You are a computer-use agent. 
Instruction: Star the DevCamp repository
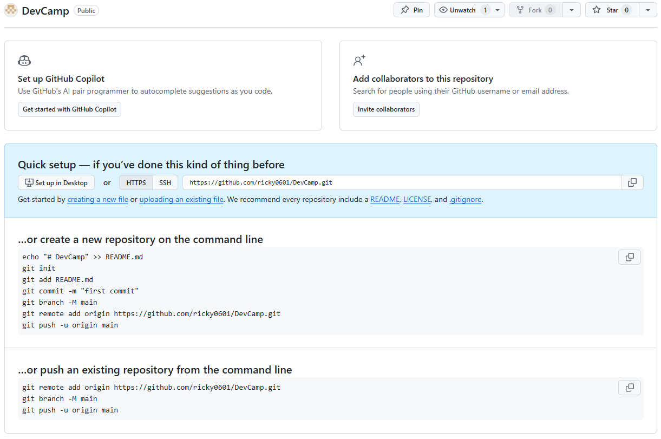612,10
